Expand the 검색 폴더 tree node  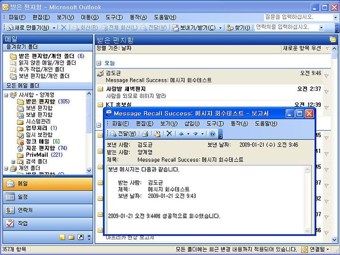click(x=13, y=162)
